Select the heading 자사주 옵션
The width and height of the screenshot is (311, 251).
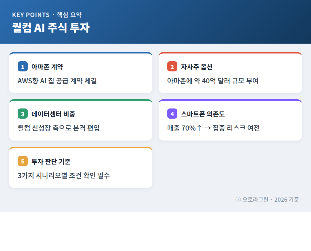click(197, 67)
